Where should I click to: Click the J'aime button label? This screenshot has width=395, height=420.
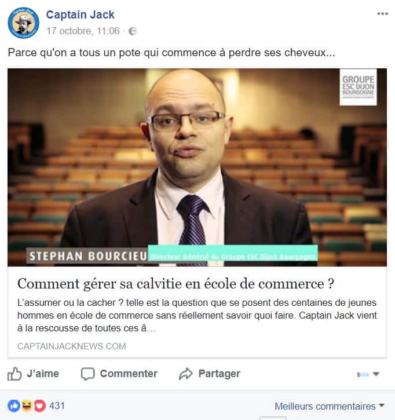[43, 374]
